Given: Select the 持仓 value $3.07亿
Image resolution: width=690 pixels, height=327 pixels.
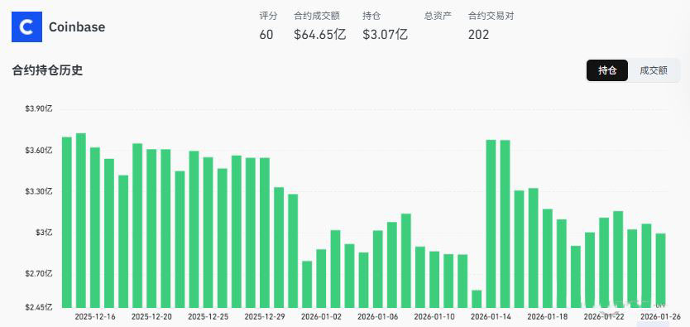Looking at the screenshot, I should (385, 35).
